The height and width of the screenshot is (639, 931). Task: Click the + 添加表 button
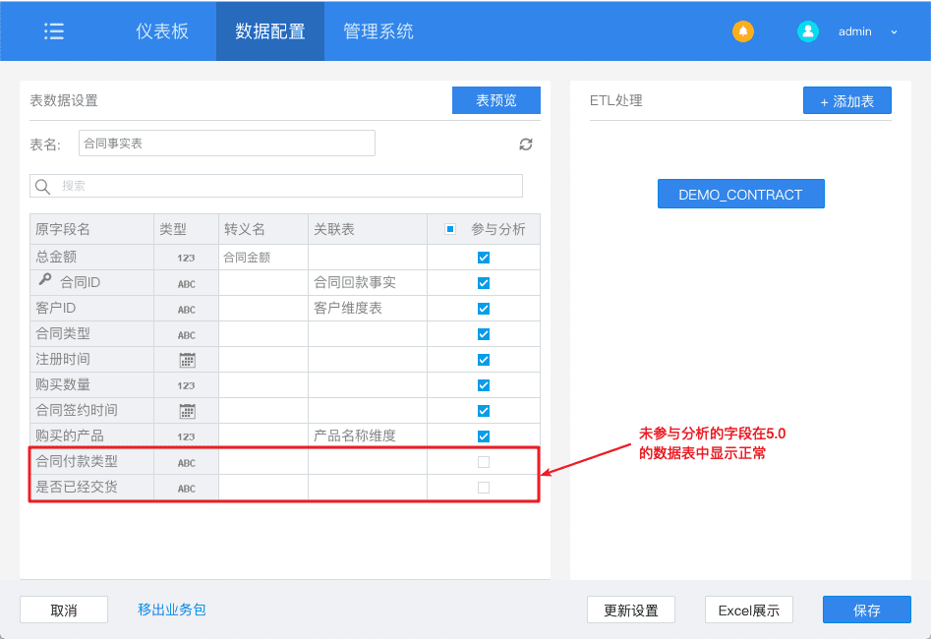(846, 101)
